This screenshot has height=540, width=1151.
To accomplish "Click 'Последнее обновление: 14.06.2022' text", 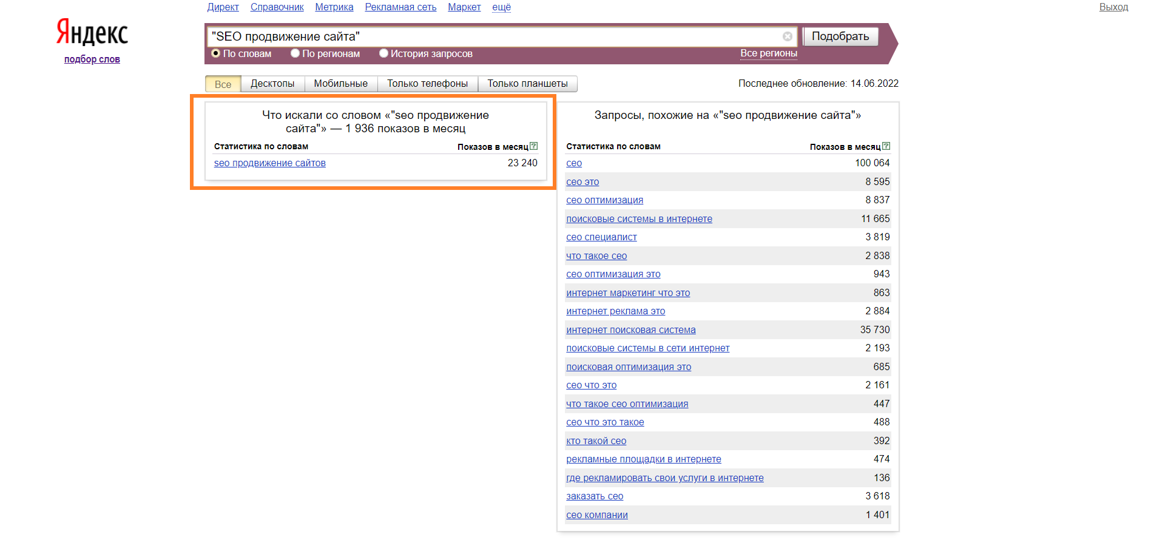I will coord(819,84).
